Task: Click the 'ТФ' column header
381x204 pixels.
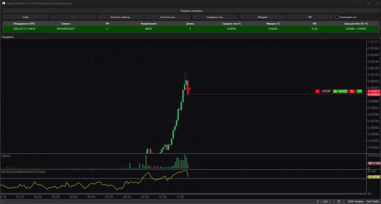Action: coord(107,24)
